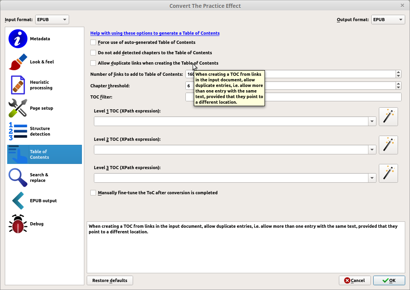Launch the Level 1 TOC XPath wizard

[388, 116]
